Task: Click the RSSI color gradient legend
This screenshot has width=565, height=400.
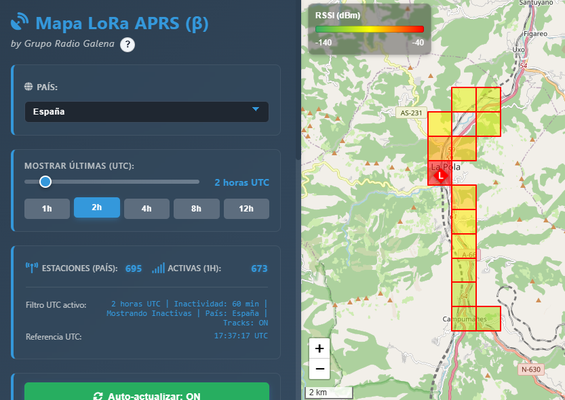Action: pyautogui.click(x=369, y=29)
